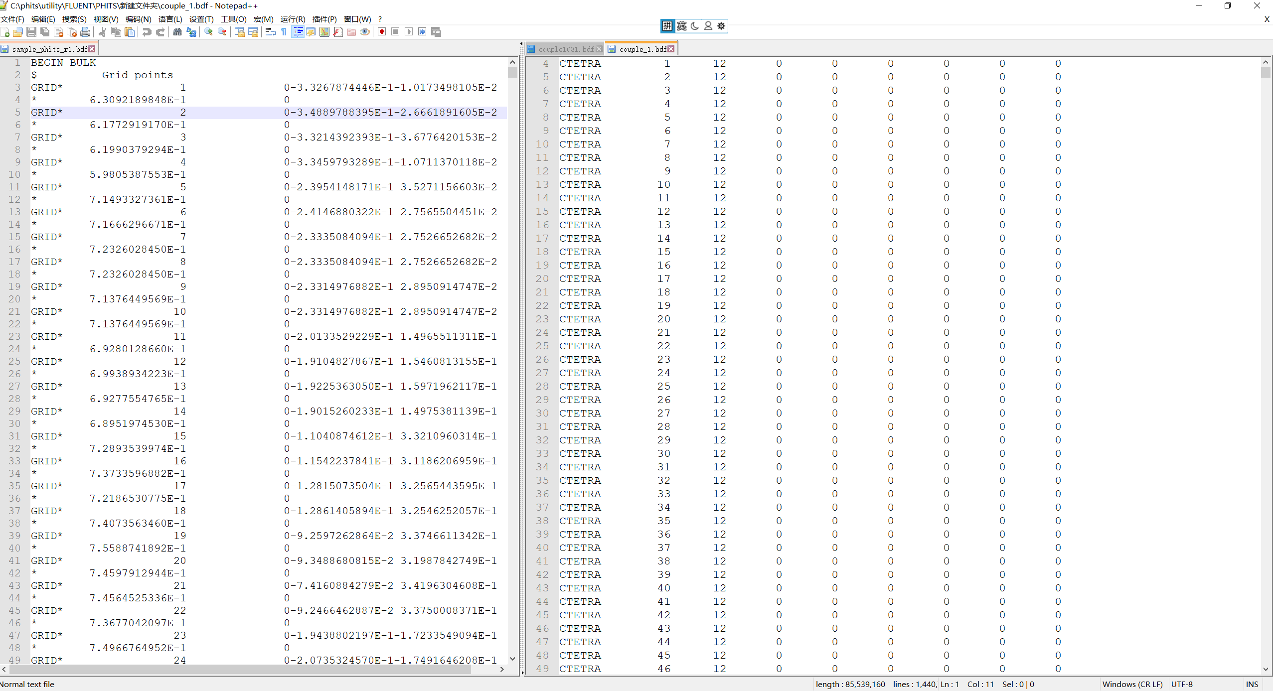Click line 5 GRID* text in left pane

[x=47, y=112]
